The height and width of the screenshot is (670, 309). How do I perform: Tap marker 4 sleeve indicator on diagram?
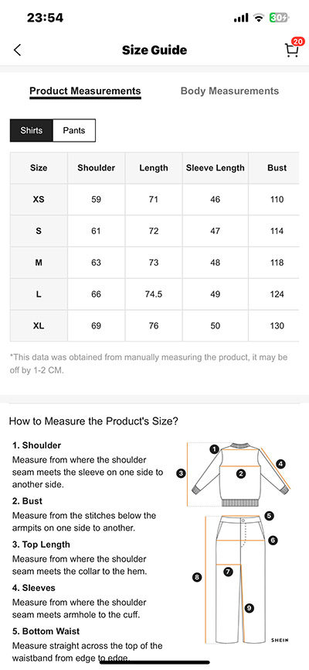coord(280,464)
